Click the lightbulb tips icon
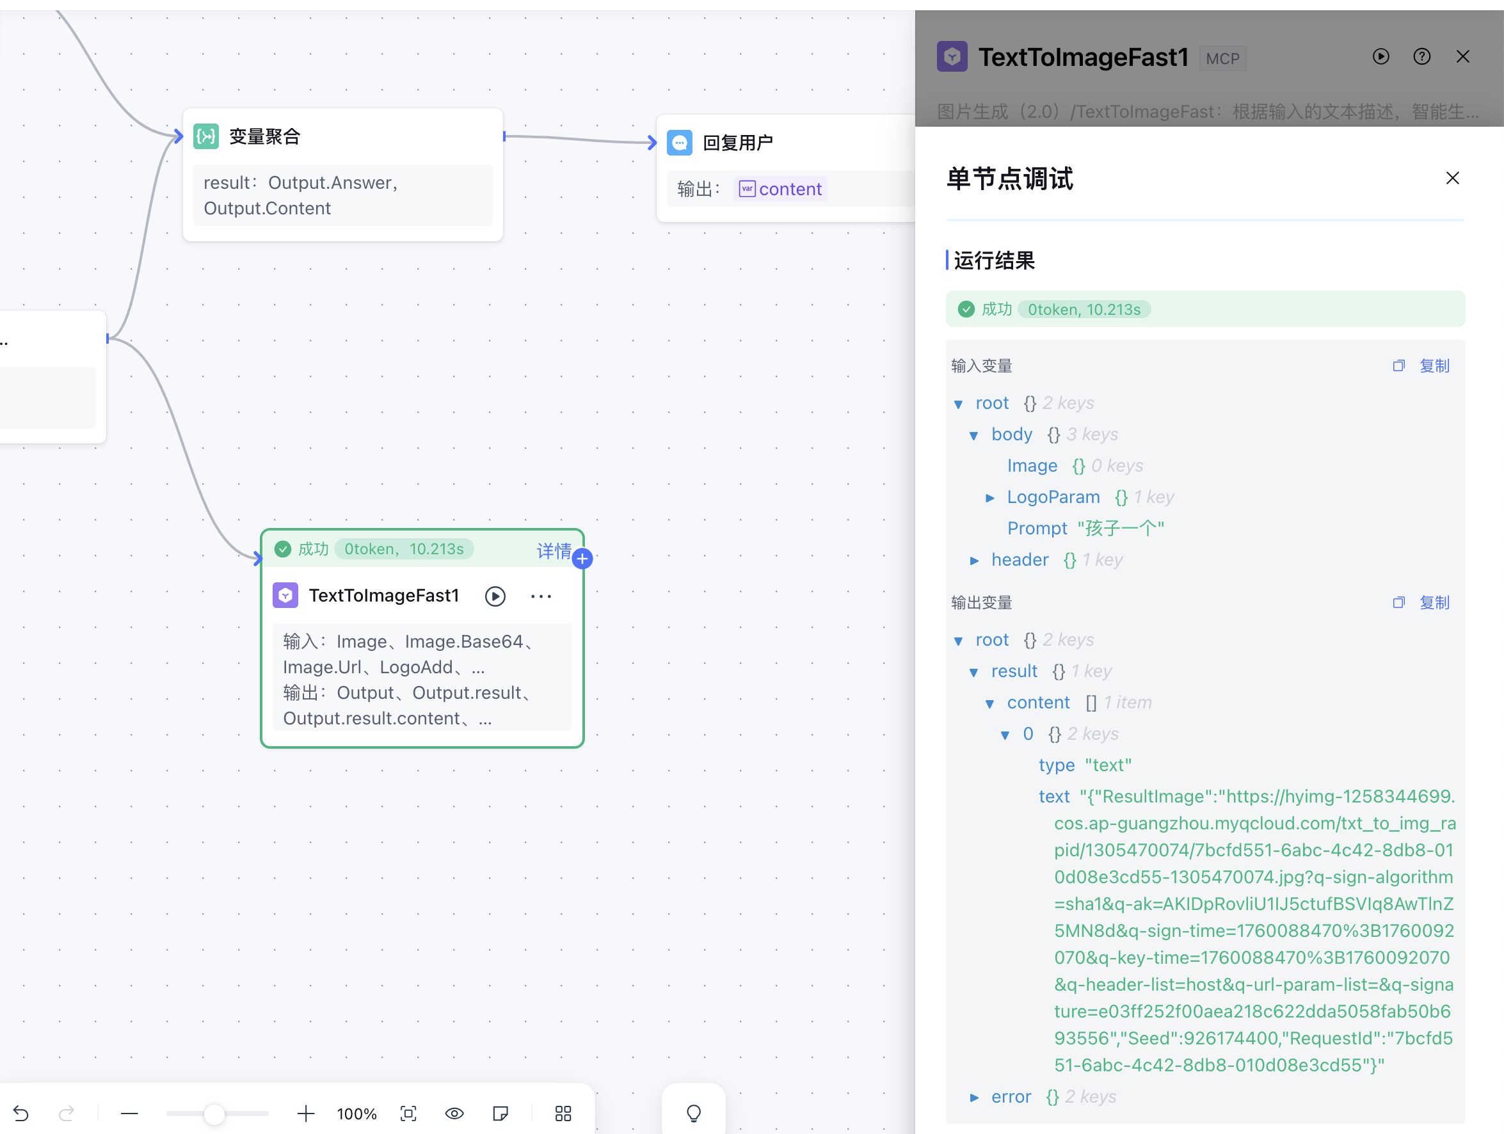This screenshot has height=1134, width=1504. [x=694, y=1113]
